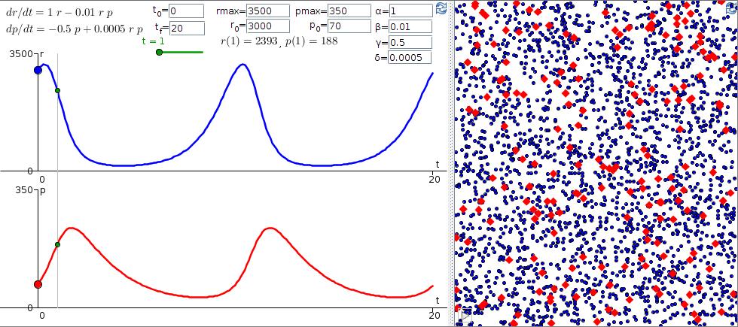Click the blue initial prey point
Screen dimensions: 738x327
[38, 70]
